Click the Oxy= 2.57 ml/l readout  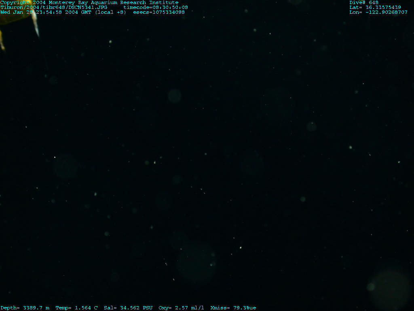pos(181,308)
